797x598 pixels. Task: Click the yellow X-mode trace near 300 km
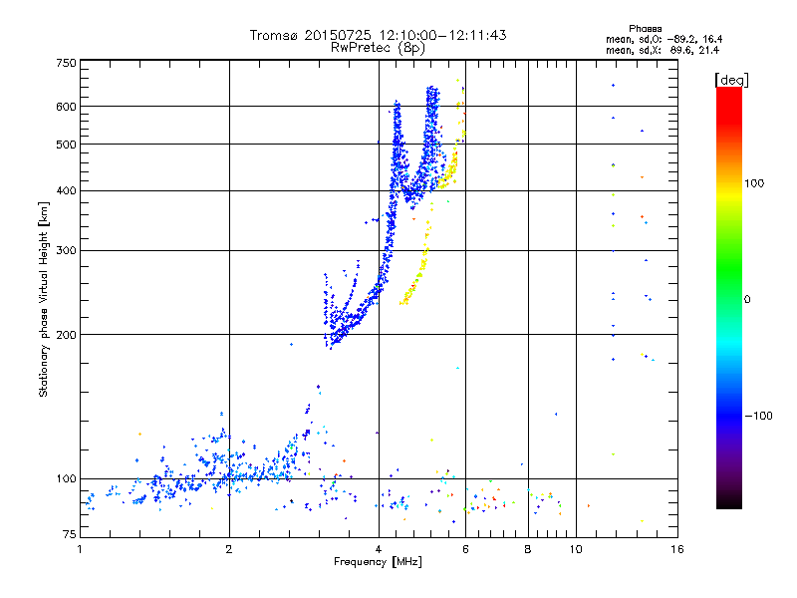425,251
